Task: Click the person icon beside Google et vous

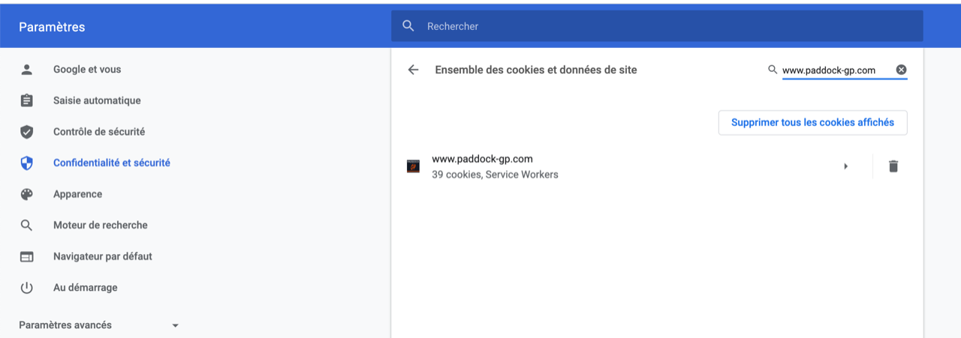Action: tap(27, 70)
